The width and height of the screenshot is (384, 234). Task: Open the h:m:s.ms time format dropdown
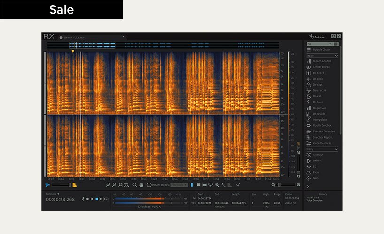pyautogui.click(x=53, y=194)
